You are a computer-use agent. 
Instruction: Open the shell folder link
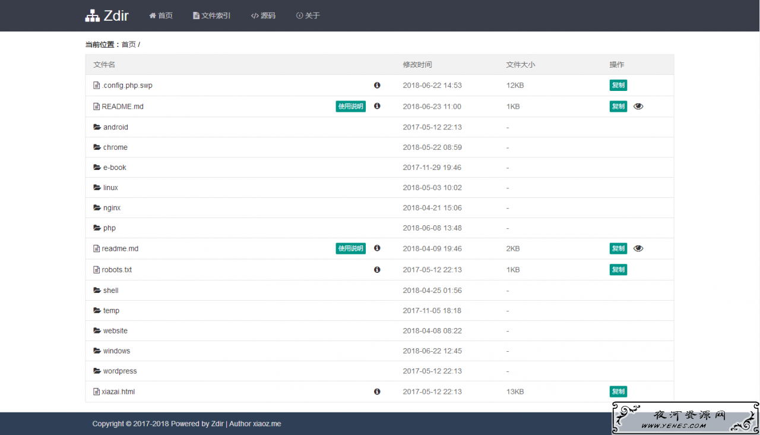pyautogui.click(x=111, y=291)
